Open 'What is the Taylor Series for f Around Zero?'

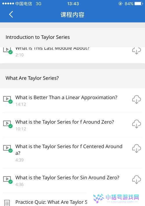tap(65, 122)
